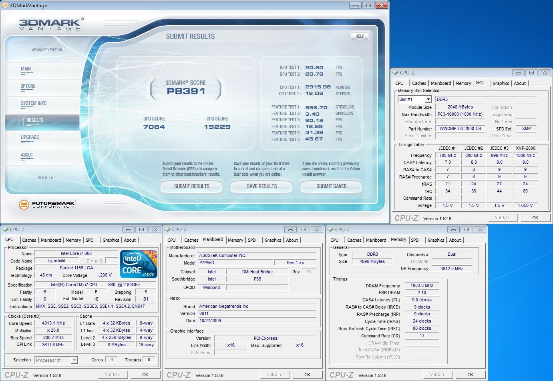Open About tab in CPU window
553x381 pixels.
tap(130, 240)
